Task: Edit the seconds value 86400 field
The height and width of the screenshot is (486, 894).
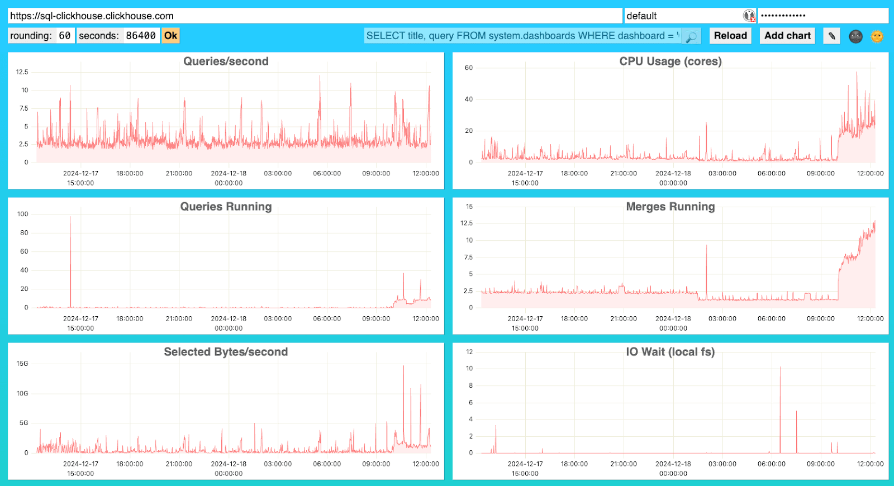Action: [140, 36]
